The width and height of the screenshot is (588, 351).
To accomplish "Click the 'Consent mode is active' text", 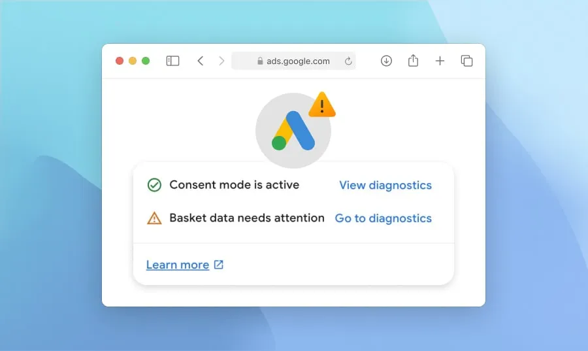I will [235, 185].
